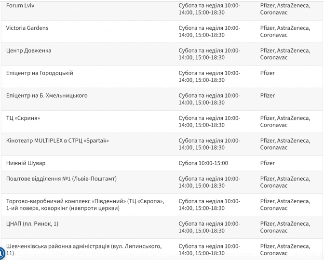Screen dimensions: 324x260
Task: Select the Forum Lviv location row
Action: coord(20,6)
